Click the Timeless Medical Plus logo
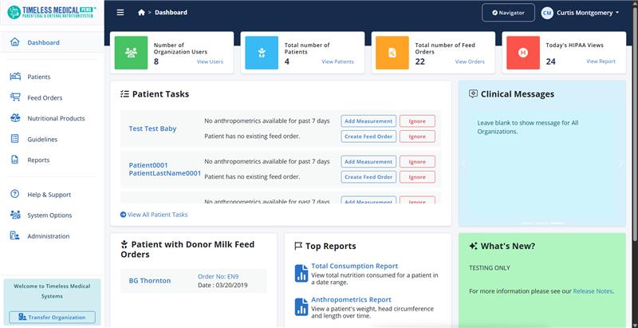Image resolution: width=638 pixels, height=328 pixels. tap(52, 12)
